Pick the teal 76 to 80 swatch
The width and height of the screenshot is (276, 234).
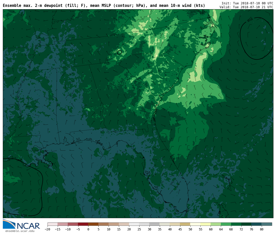(256, 224)
